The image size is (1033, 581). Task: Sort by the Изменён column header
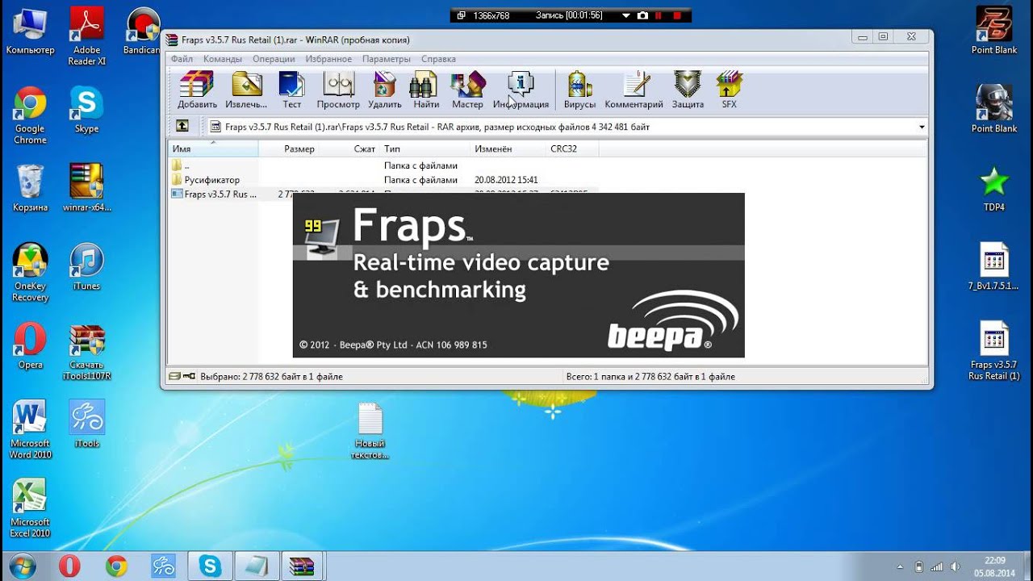tap(508, 148)
